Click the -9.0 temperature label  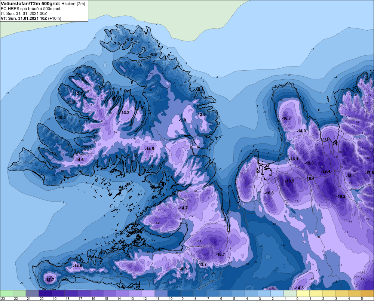[183, 120]
